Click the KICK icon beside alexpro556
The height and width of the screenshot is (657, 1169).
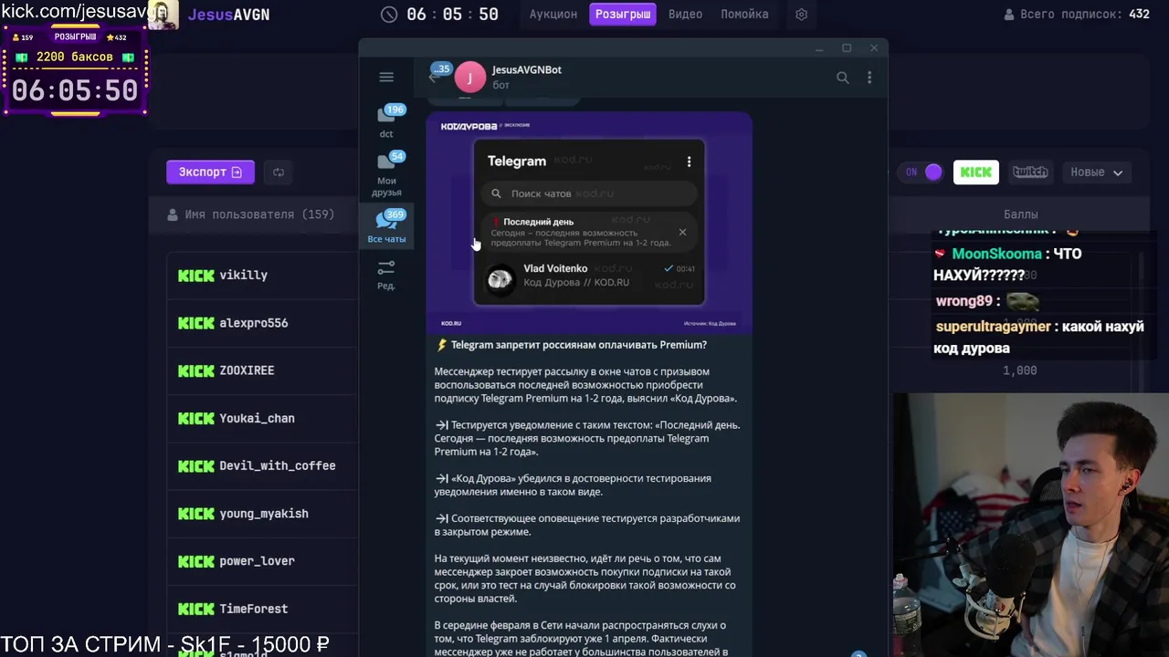coord(196,323)
